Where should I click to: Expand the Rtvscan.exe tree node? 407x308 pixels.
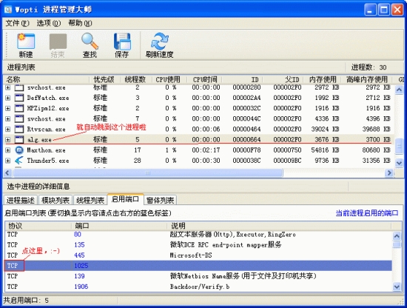click(x=8, y=129)
